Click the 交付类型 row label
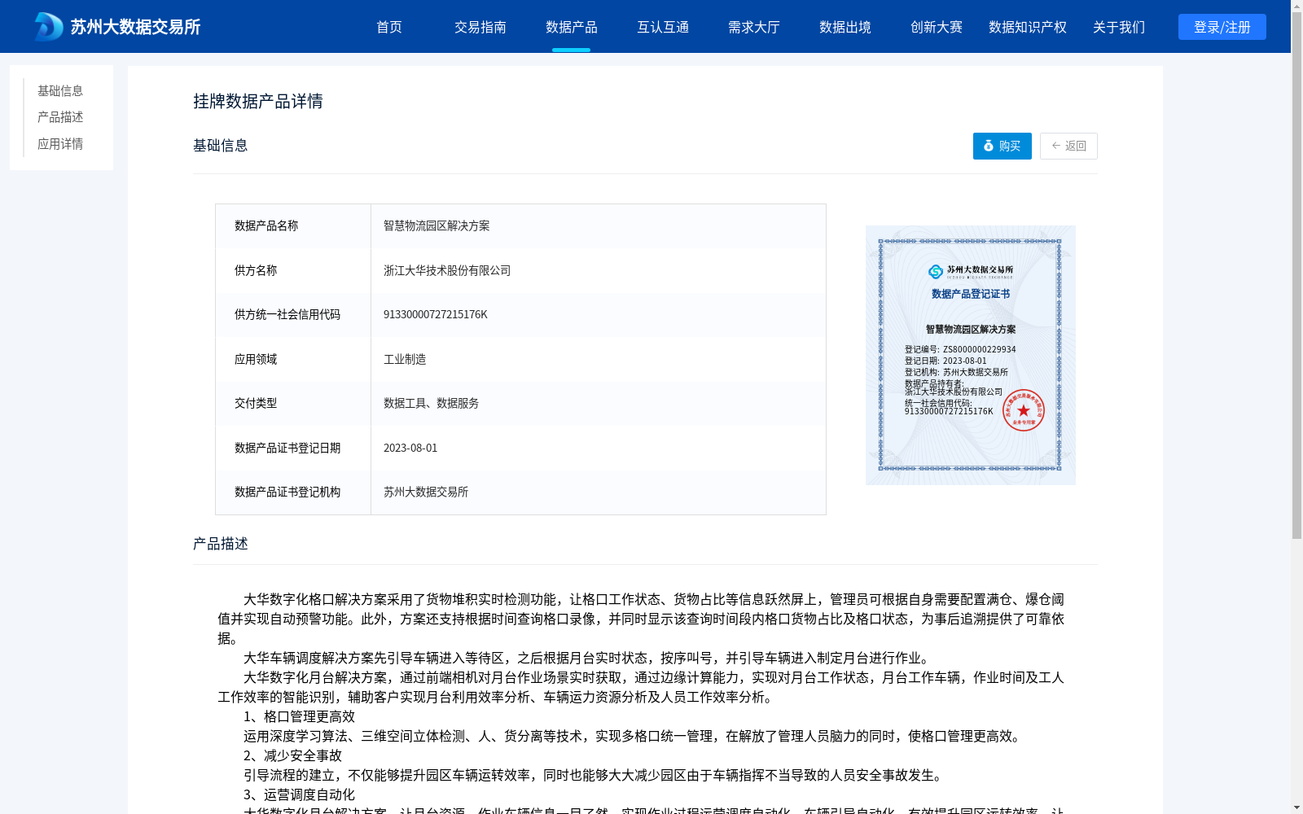1303x814 pixels. pos(256,404)
